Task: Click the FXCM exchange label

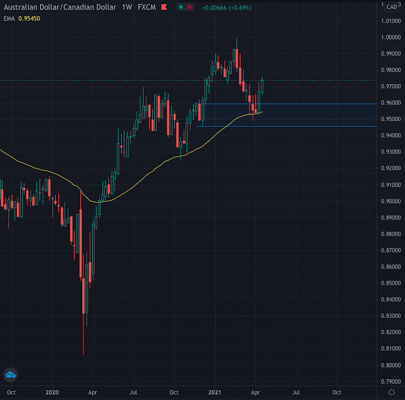Action: click(147, 7)
